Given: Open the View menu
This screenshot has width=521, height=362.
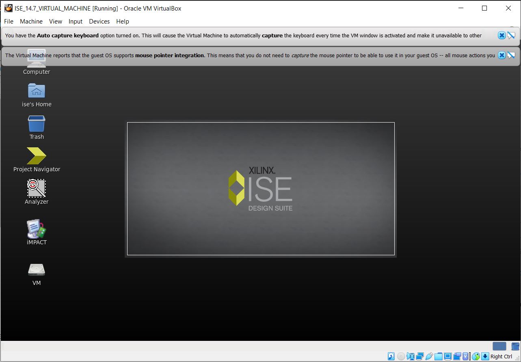Looking at the screenshot, I should 56,22.
